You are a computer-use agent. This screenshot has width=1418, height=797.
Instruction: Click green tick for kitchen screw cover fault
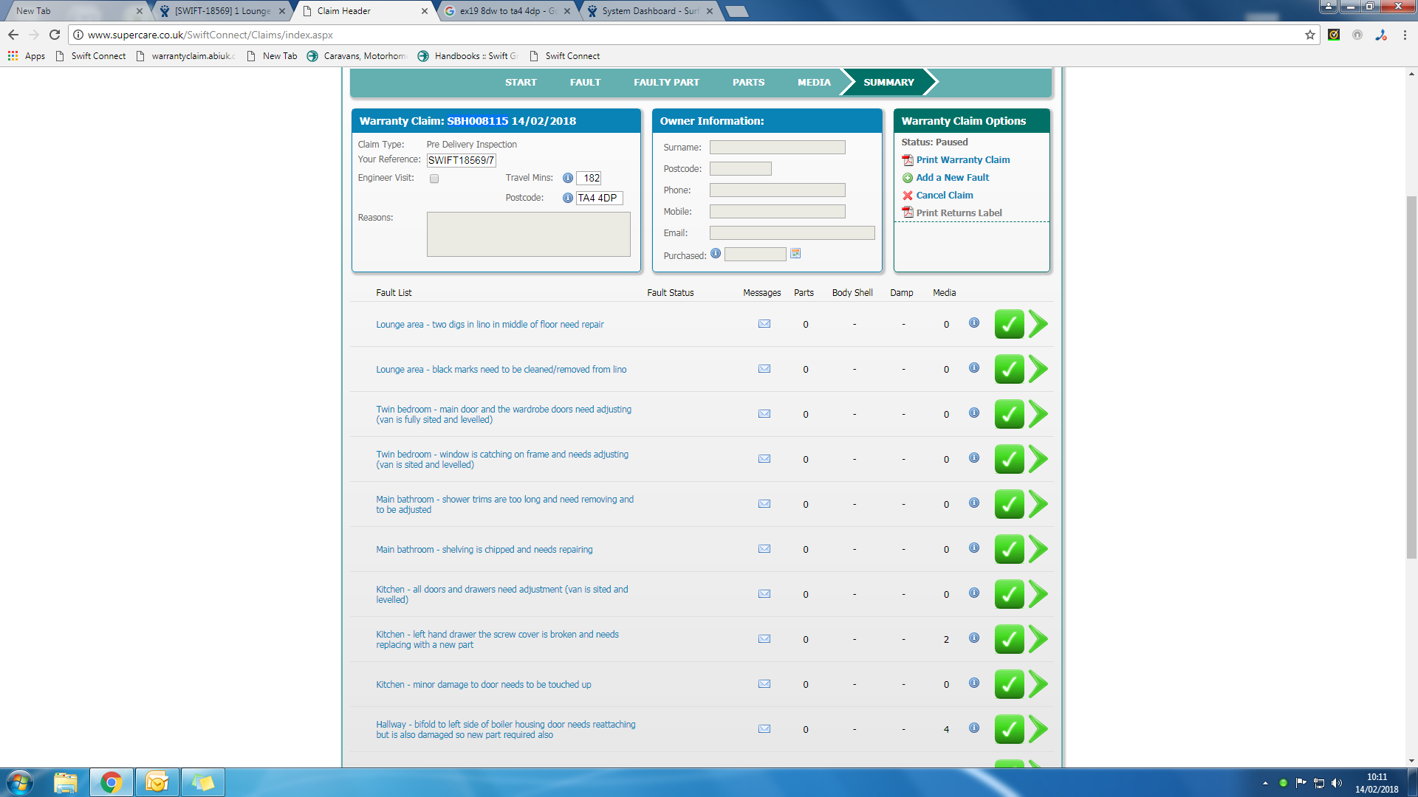[1009, 639]
